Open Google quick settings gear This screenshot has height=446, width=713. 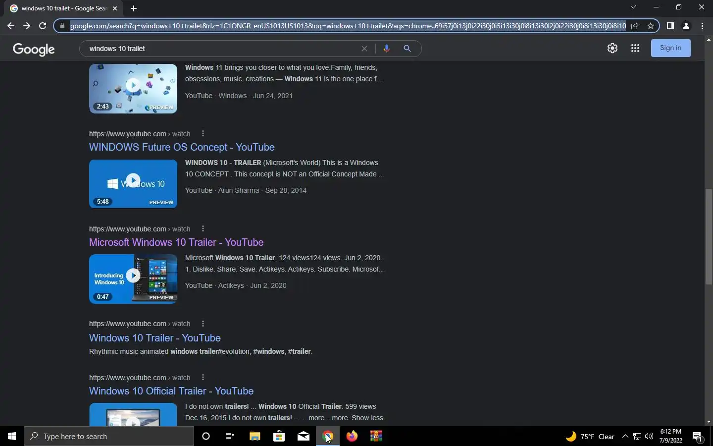click(612, 48)
